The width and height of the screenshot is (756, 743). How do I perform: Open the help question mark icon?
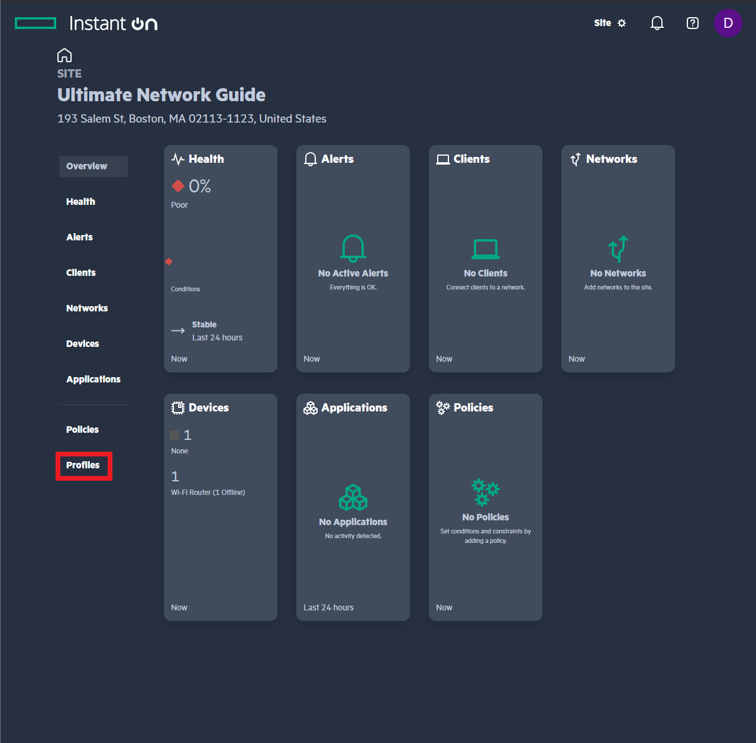point(693,23)
